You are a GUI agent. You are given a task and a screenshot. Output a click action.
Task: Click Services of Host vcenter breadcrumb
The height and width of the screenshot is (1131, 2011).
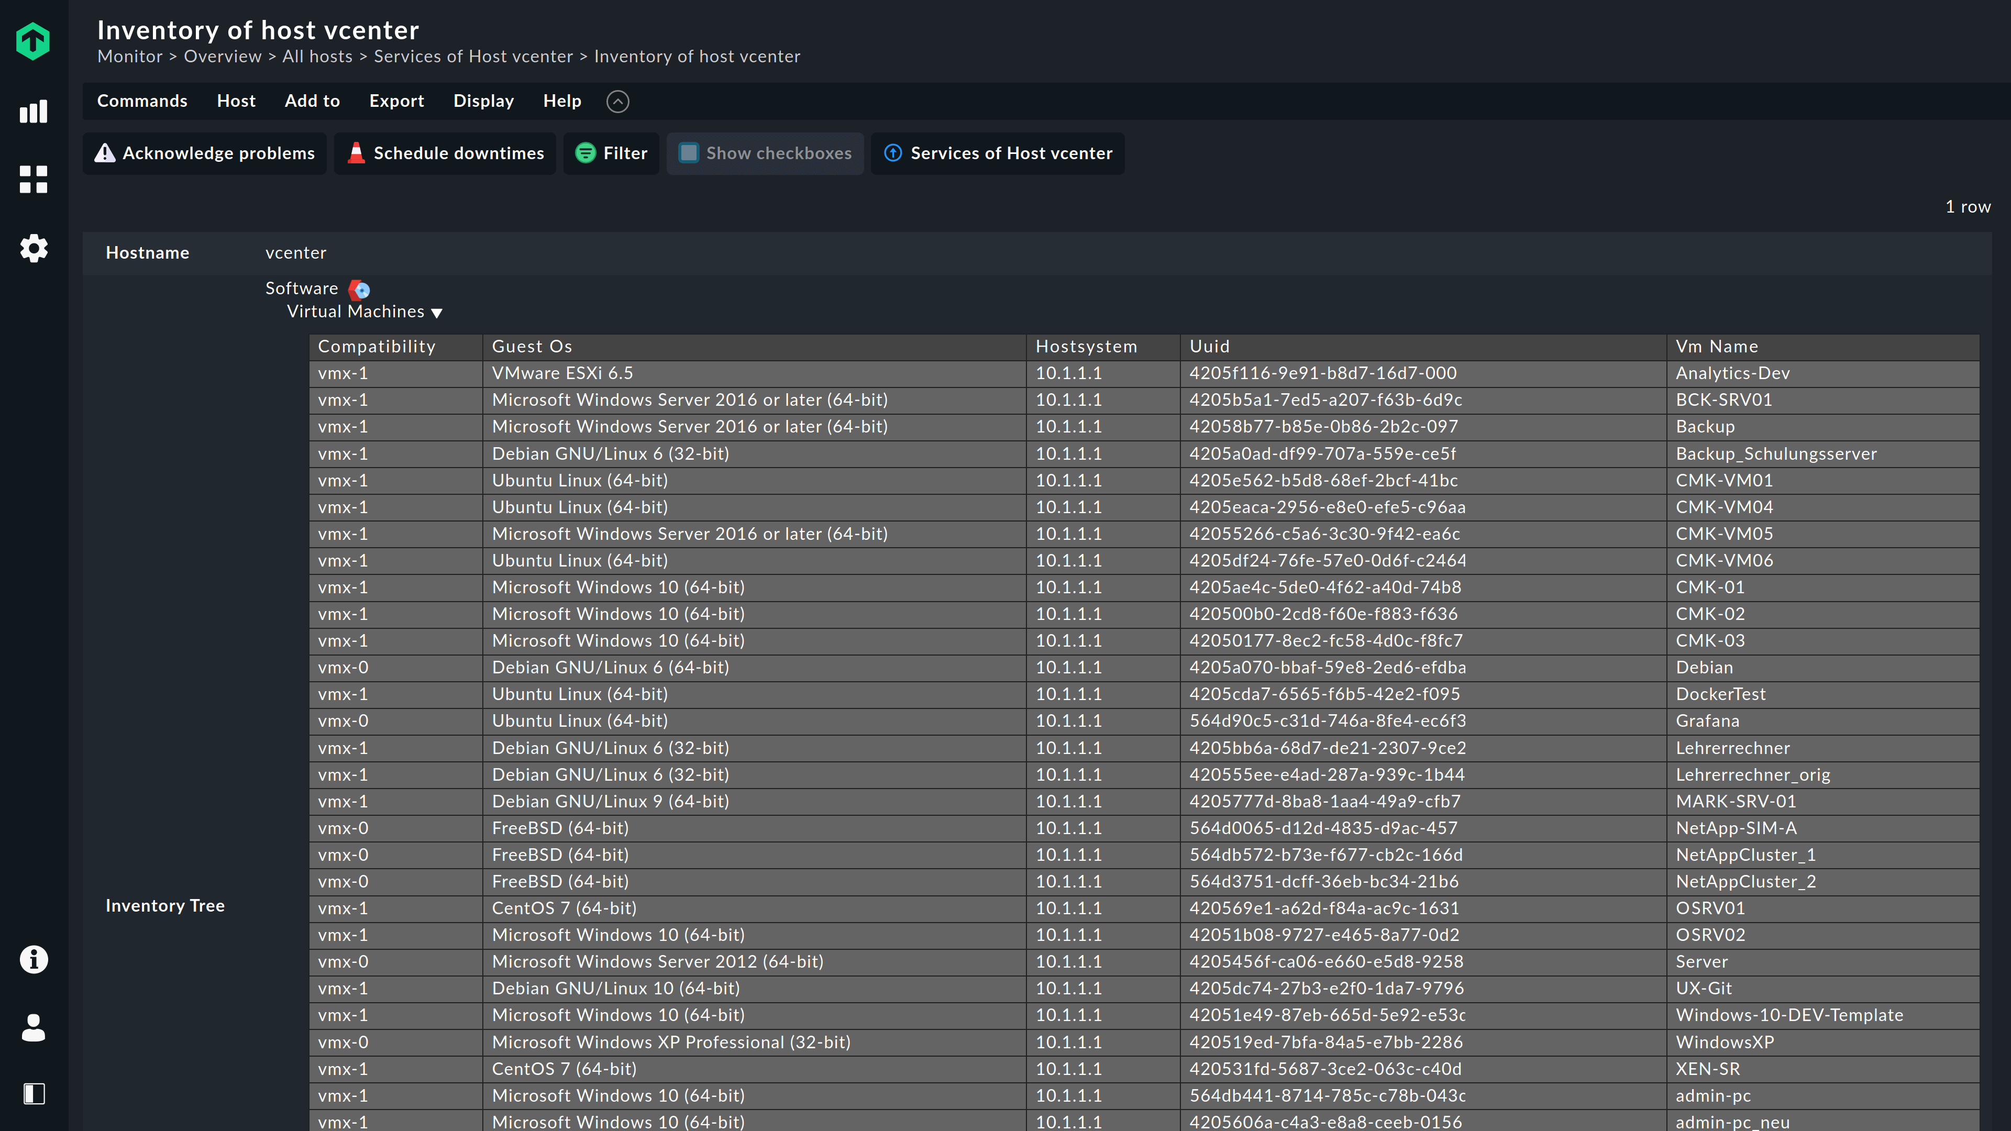tap(473, 56)
